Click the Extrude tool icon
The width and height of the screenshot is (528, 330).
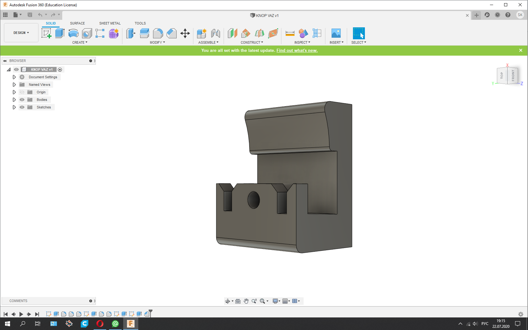[x=60, y=33]
